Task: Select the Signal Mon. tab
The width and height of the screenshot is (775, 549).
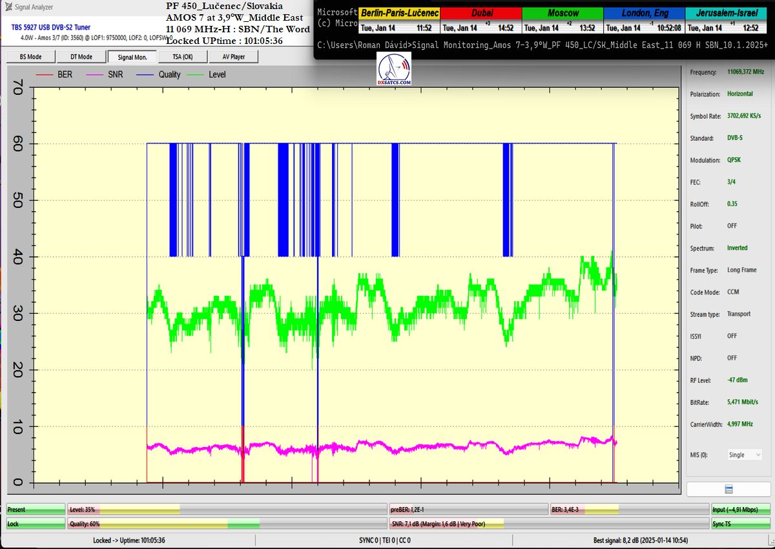Action: 132,57
